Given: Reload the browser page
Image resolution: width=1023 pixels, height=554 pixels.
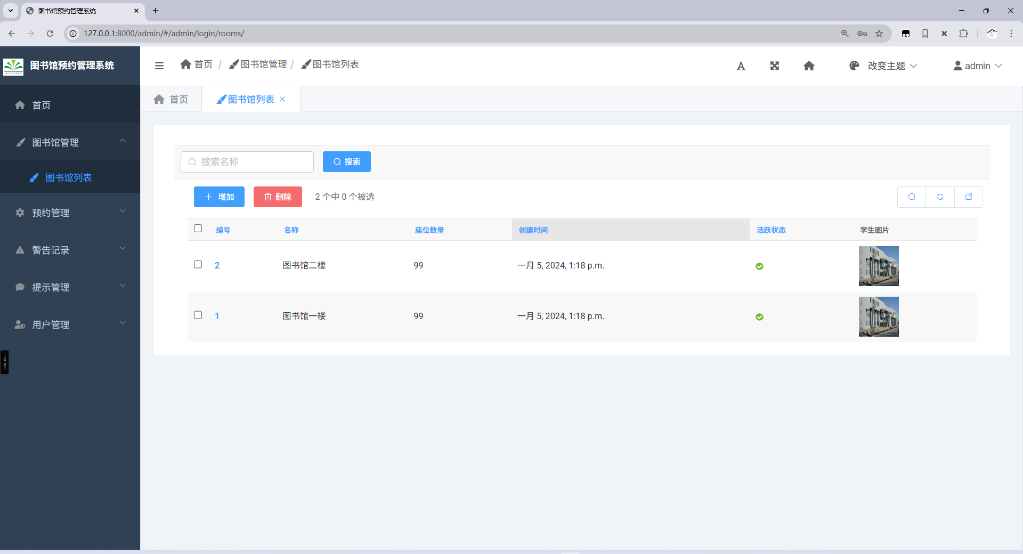Looking at the screenshot, I should click(50, 34).
